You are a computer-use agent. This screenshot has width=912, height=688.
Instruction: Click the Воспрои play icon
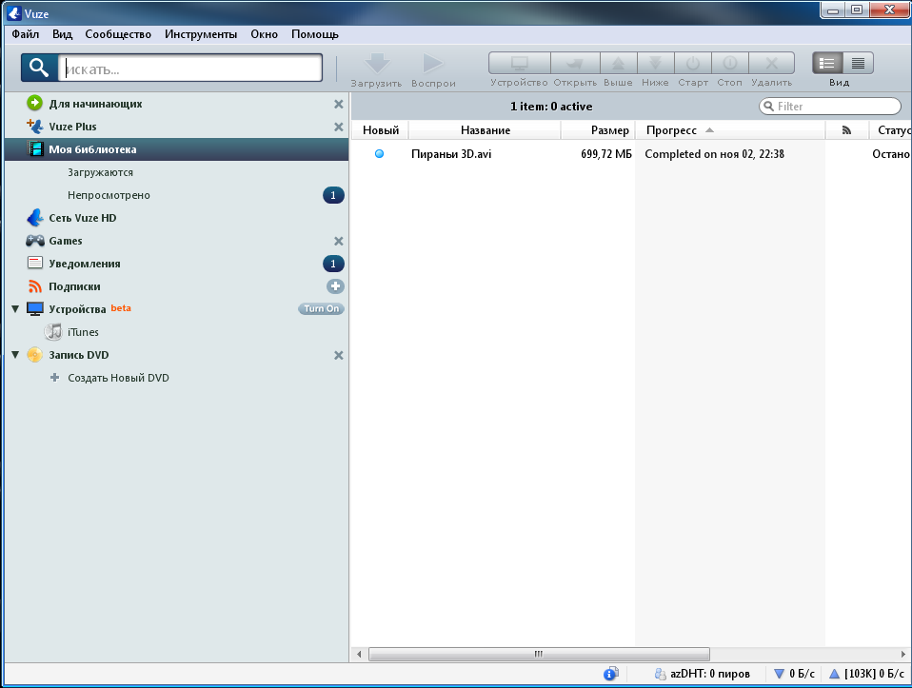point(433,63)
